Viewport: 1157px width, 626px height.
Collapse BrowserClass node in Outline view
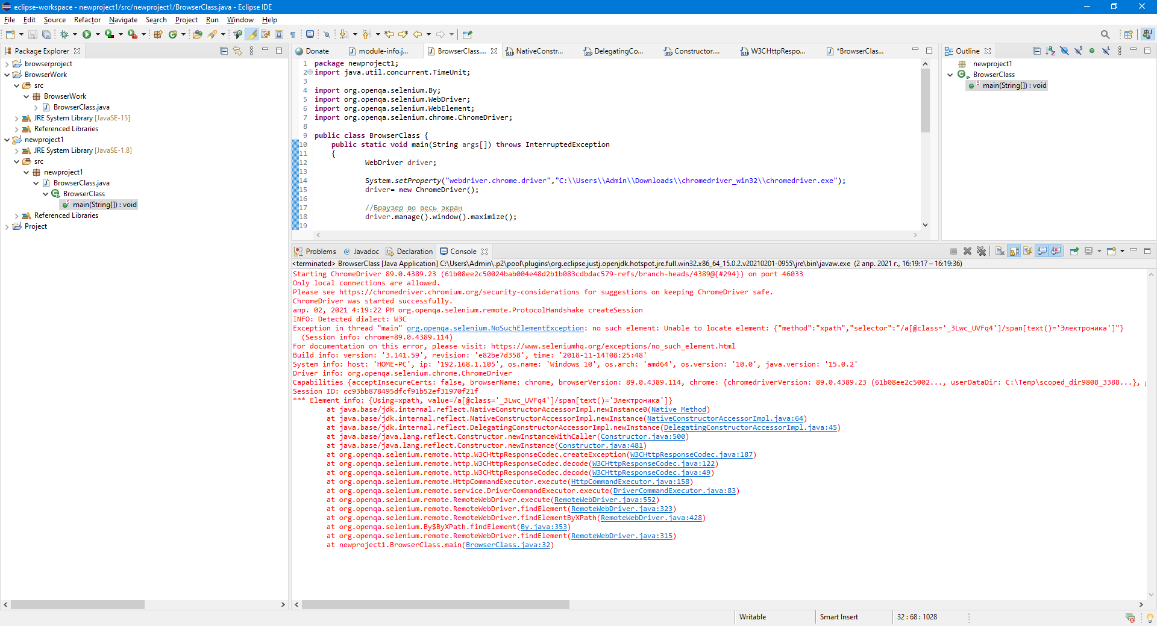[950, 75]
